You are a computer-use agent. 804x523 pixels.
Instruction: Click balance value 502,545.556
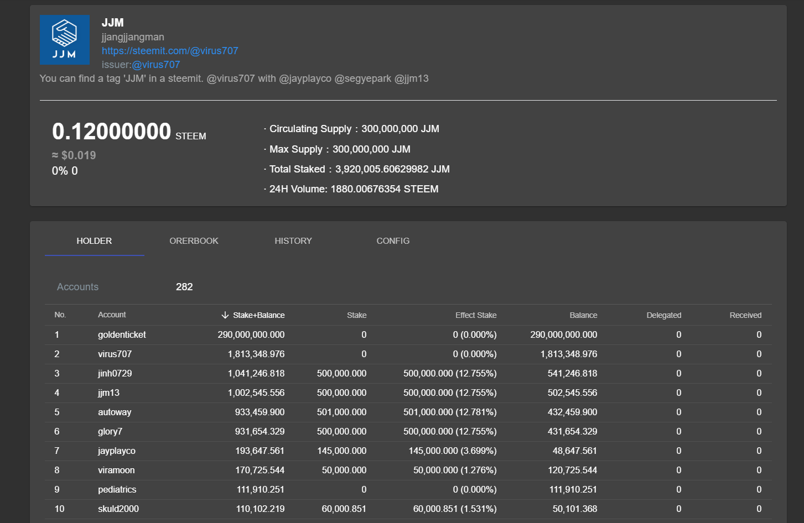point(572,393)
